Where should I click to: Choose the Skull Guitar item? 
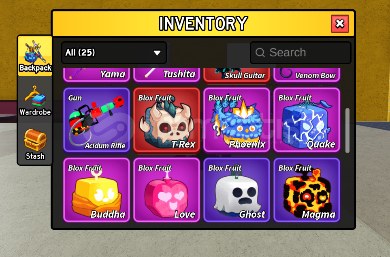click(237, 75)
